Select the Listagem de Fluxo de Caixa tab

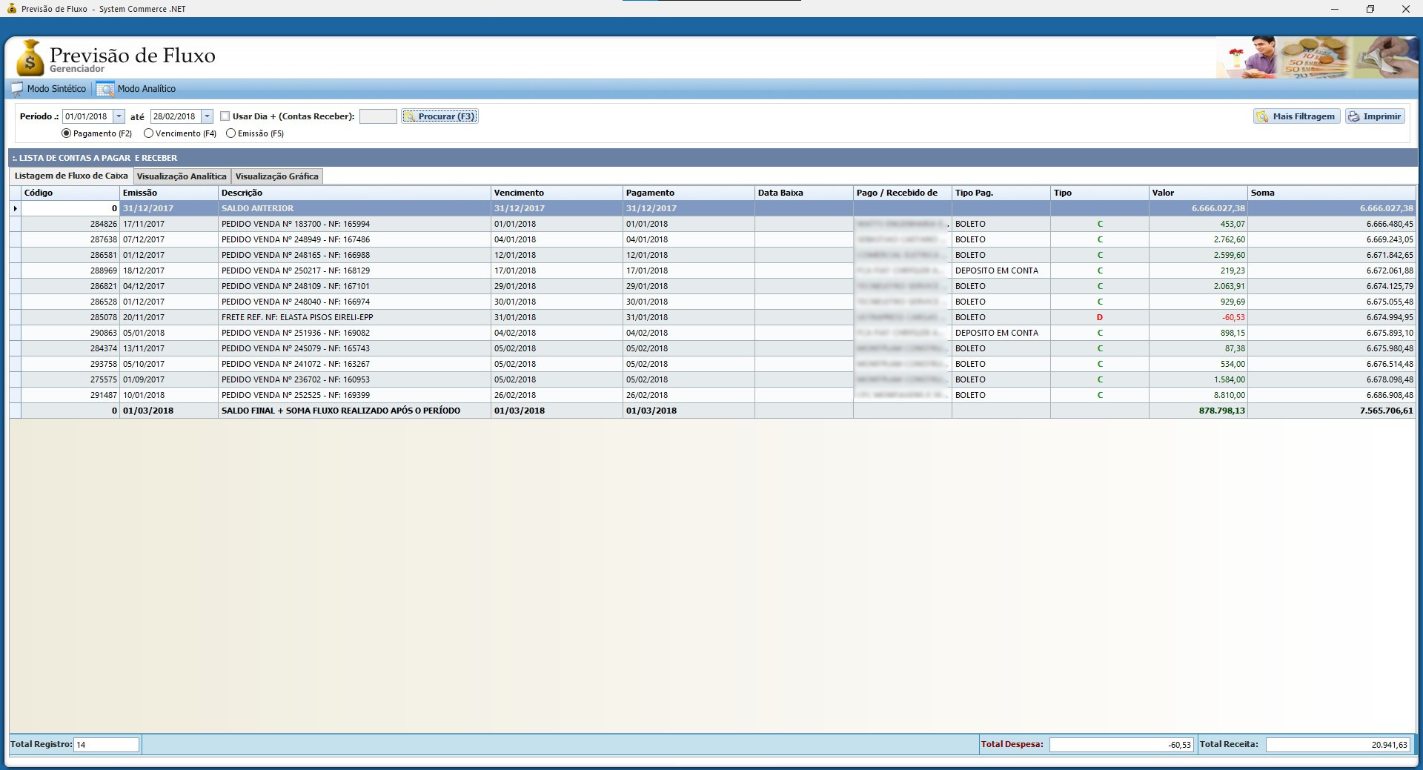[x=71, y=176]
